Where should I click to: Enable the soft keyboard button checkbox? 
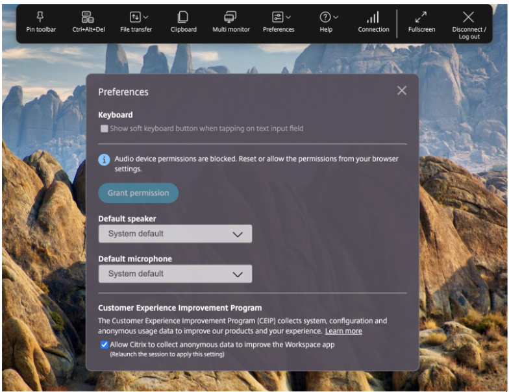coord(104,129)
